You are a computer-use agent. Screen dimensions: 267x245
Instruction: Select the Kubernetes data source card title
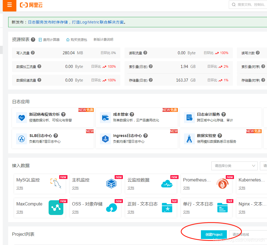252,180
